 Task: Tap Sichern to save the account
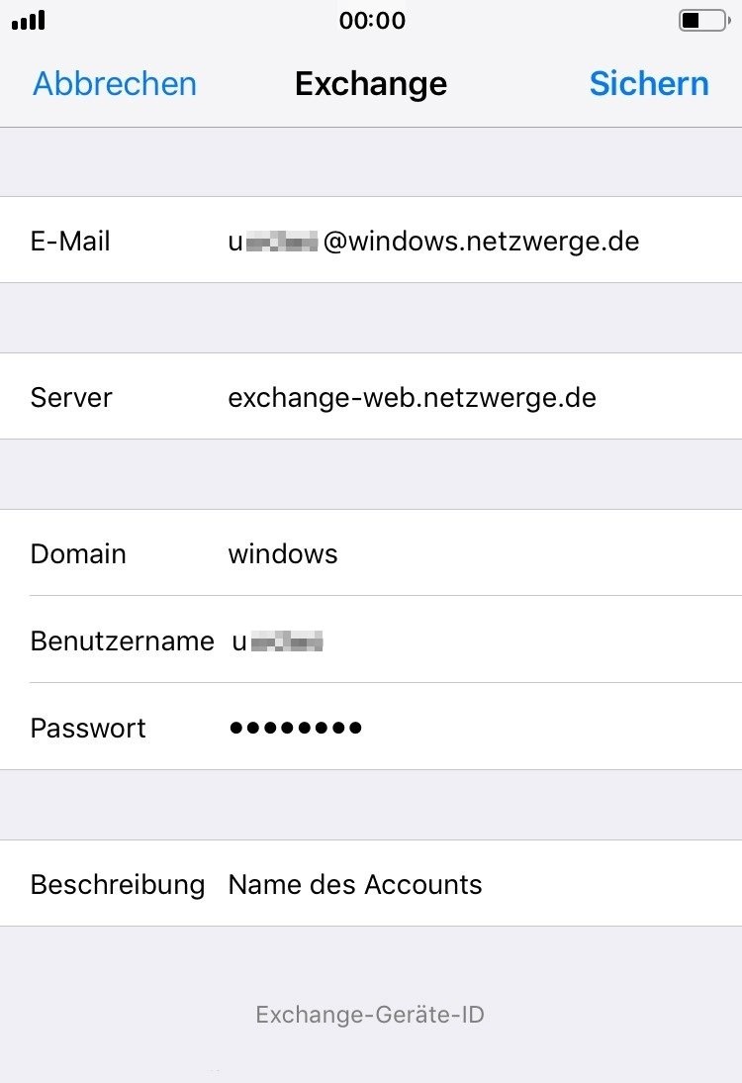coord(649,84)
